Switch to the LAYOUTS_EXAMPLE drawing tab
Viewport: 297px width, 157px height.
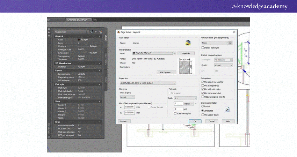point(78,20)
